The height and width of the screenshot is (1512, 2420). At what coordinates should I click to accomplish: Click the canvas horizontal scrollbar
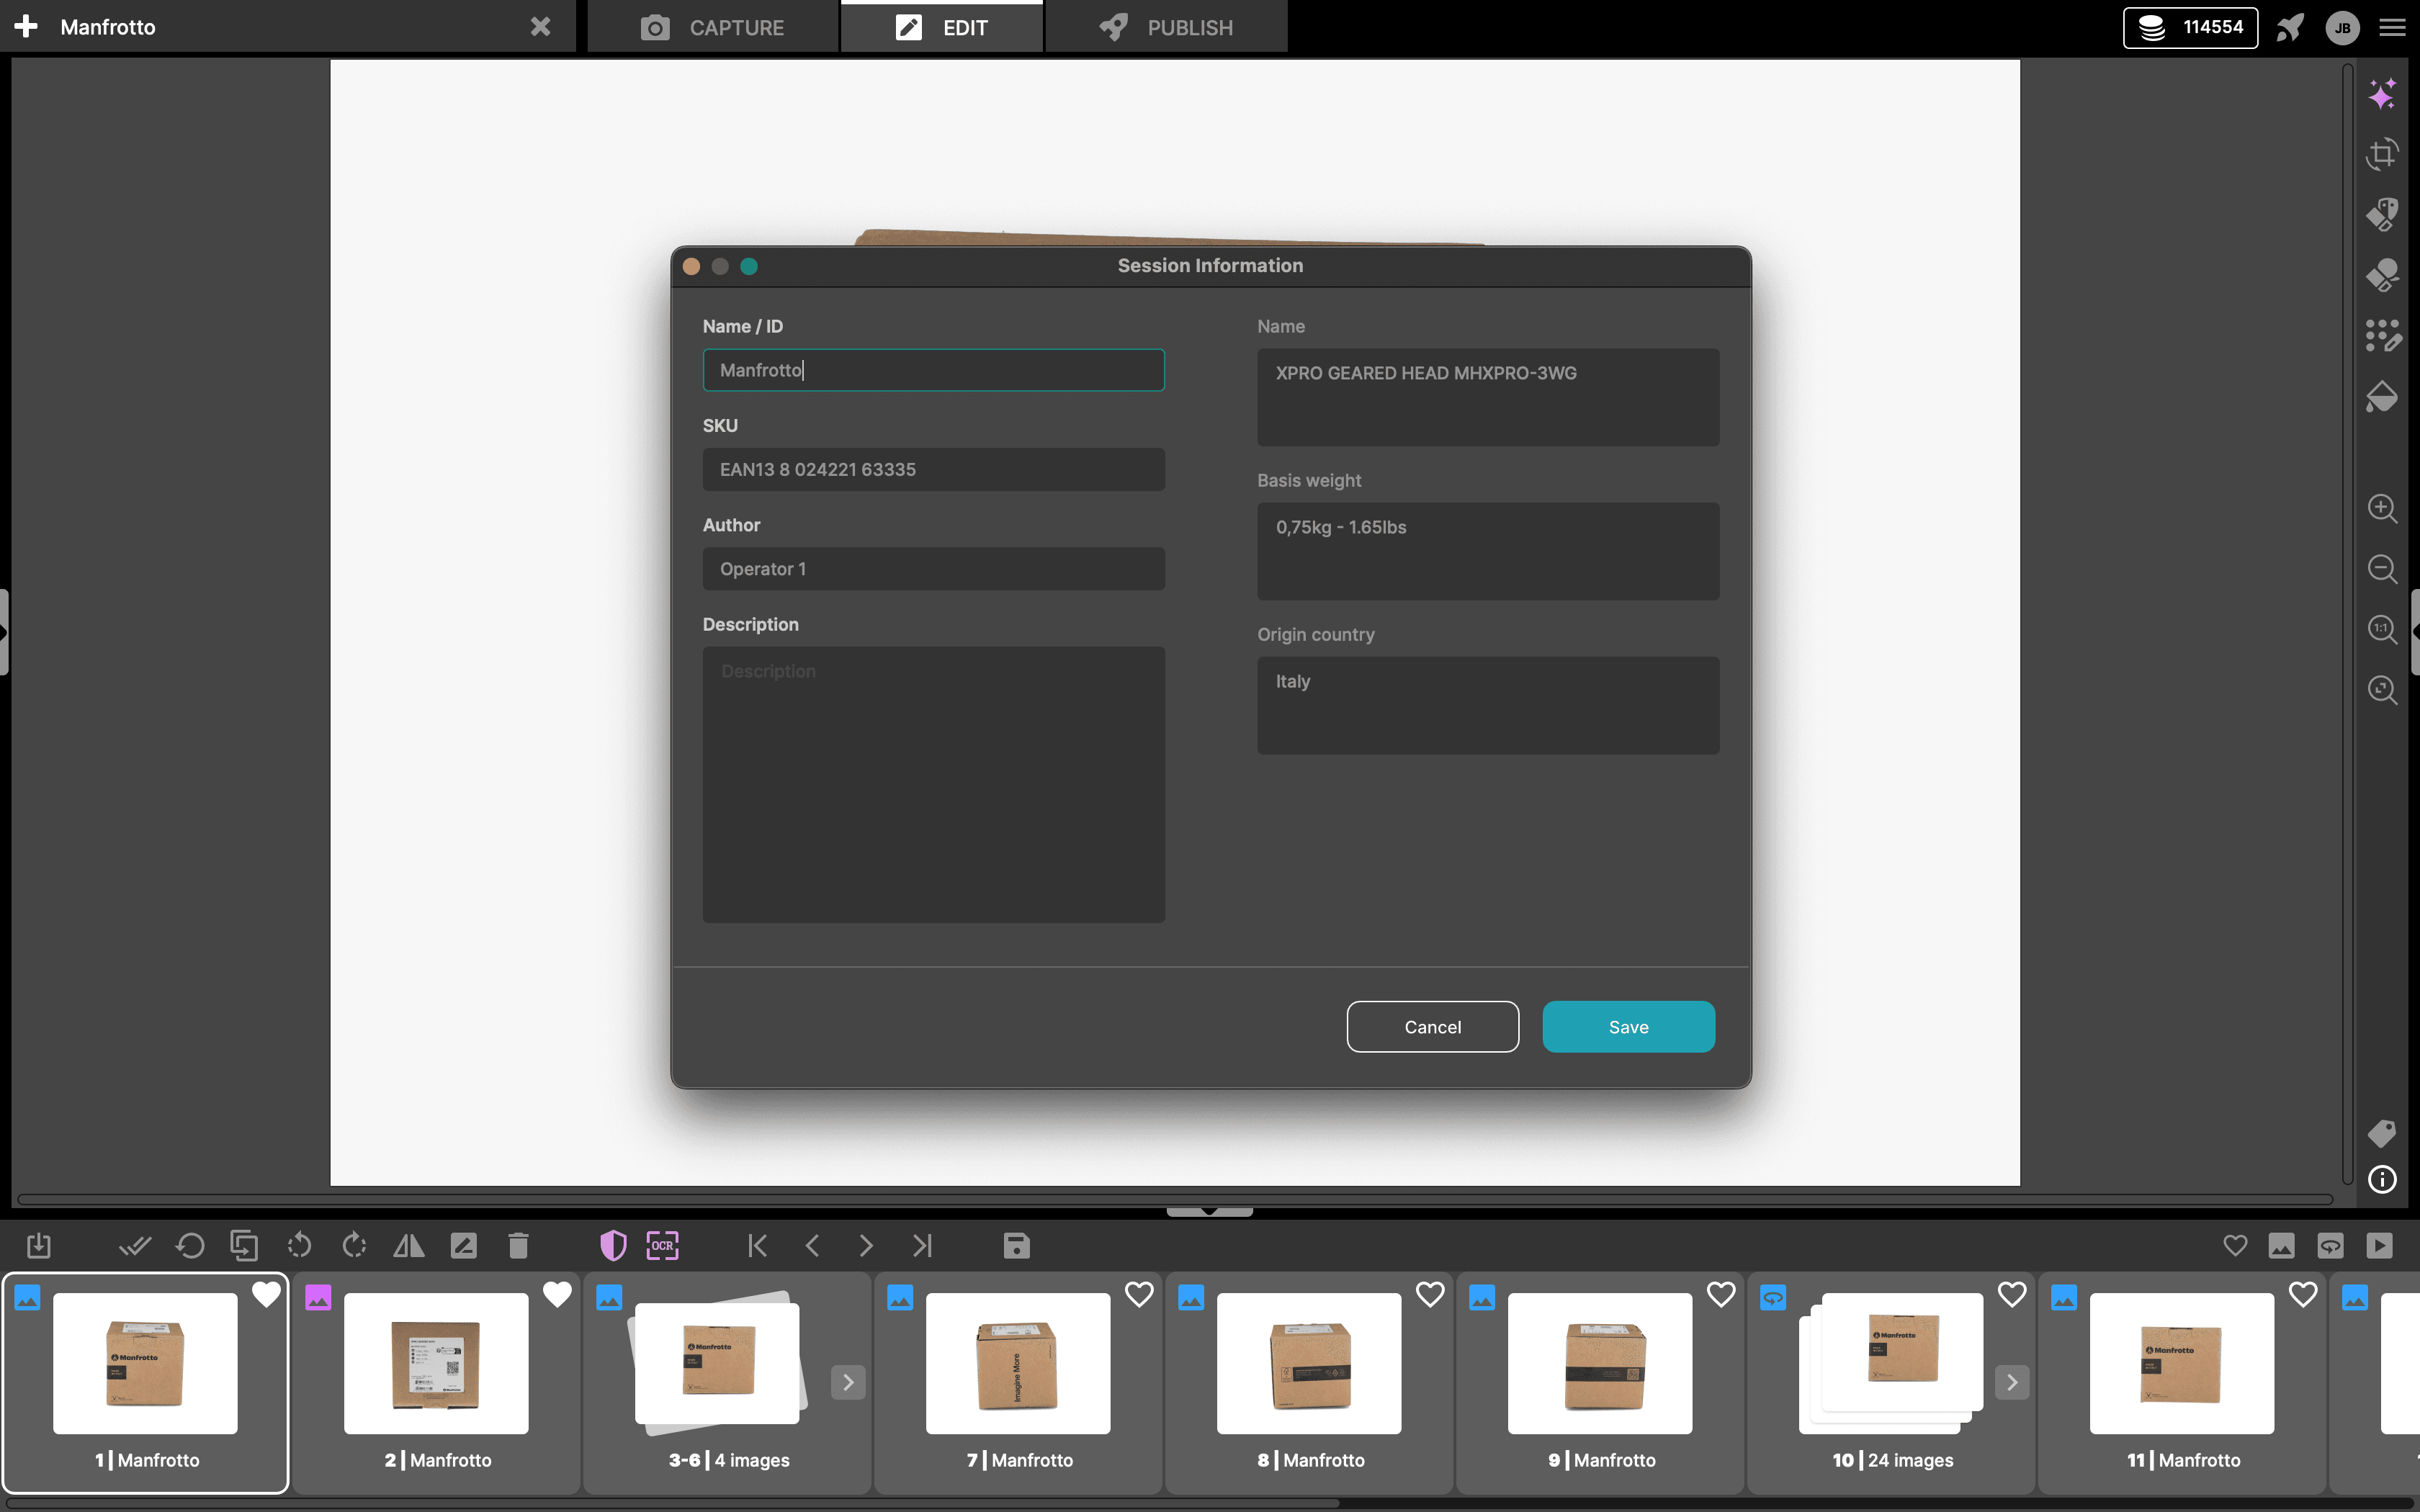pyautogui.click(x=1175, y=1198)
